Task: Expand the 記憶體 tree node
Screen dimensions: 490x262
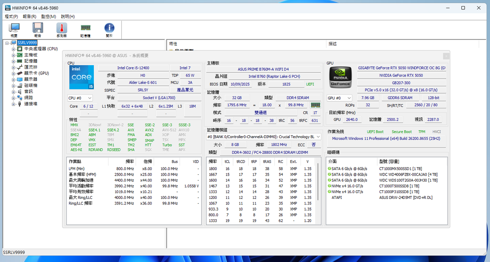Action: tap(13, 61)
